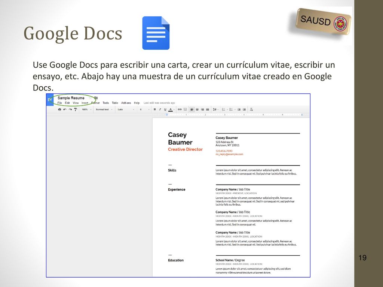Click the Clear formatting icon
Viewport: 383px width, 287px height.
click(251, 109)
